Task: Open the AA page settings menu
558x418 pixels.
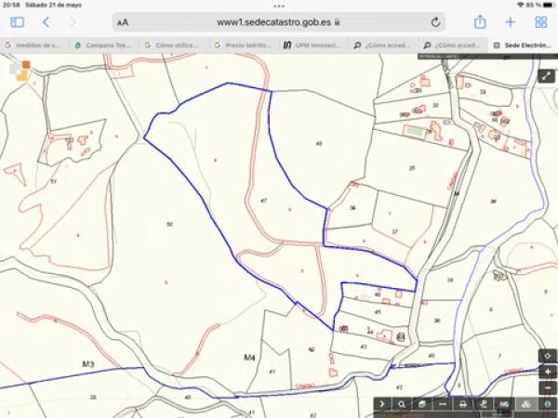Action: tap(124, 21)
